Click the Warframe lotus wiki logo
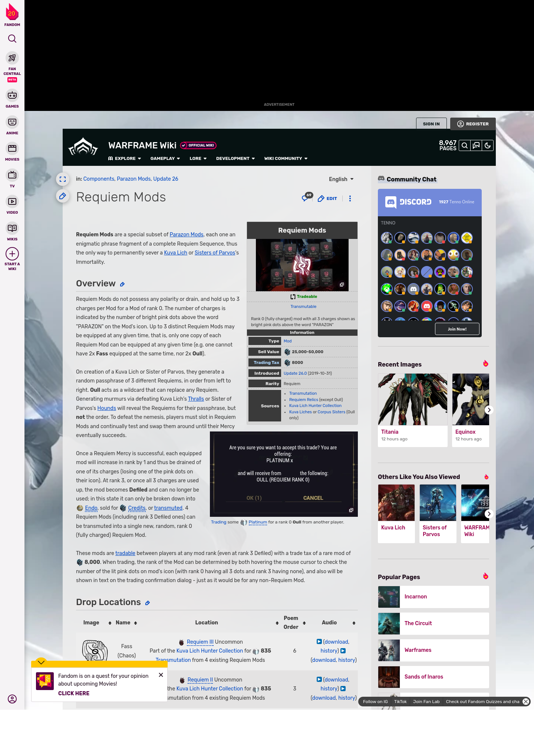Viewport: 534px width, 742px height. pyautogui.click(x=83, y=147)
